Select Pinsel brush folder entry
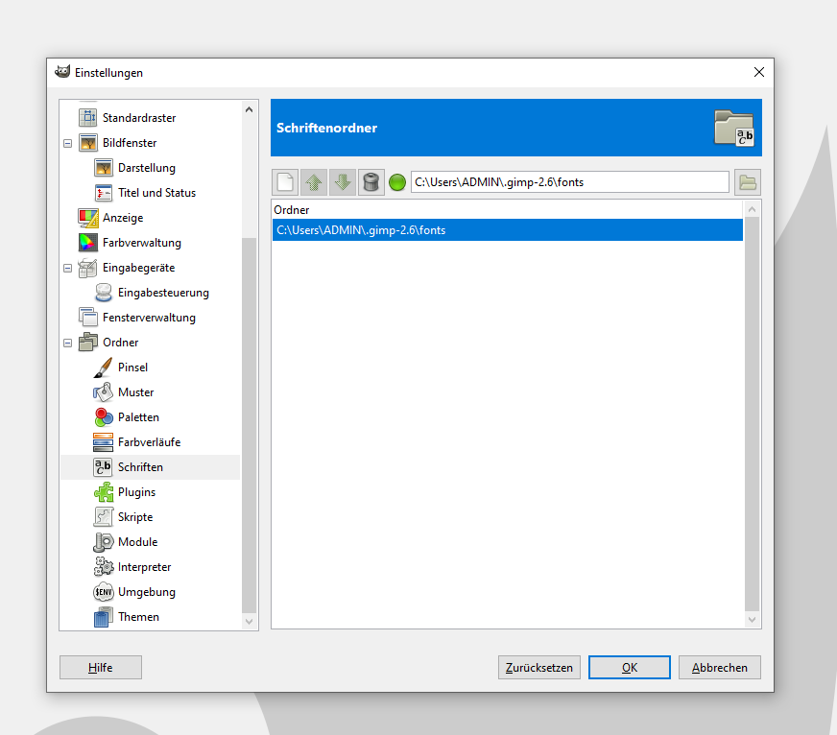 (132, 367)
